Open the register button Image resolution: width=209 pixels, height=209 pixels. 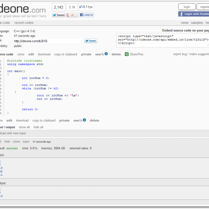203,7
